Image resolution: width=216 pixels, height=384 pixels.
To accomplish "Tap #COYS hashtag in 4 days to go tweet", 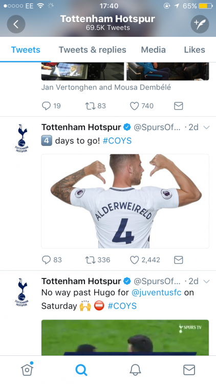I will tap(117, 141).
